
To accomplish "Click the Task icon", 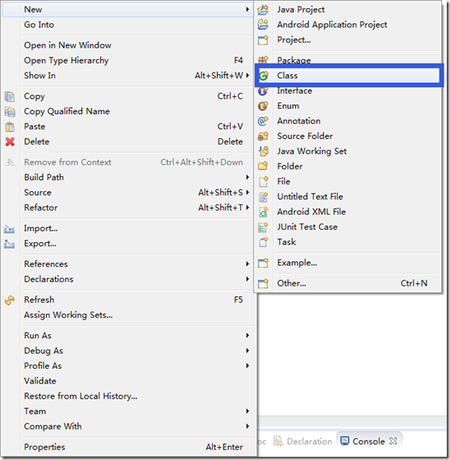I will click(x=263, y=242).
